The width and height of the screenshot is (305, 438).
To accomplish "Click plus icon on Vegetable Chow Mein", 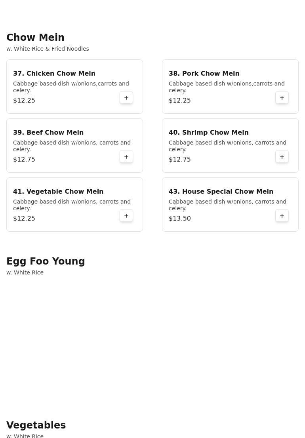I will pyautogui.click(x=126, y=216).
